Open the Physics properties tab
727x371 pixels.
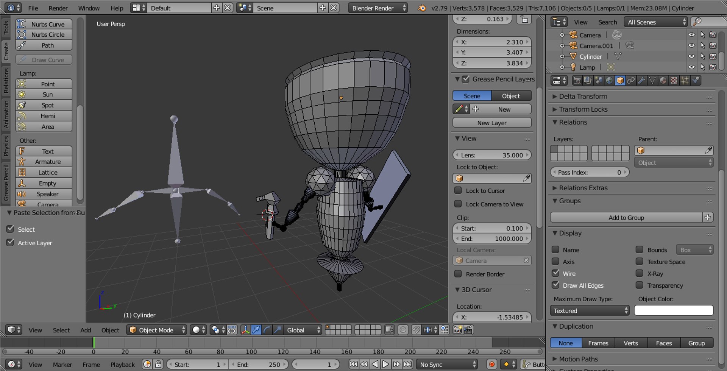[696, 80]
